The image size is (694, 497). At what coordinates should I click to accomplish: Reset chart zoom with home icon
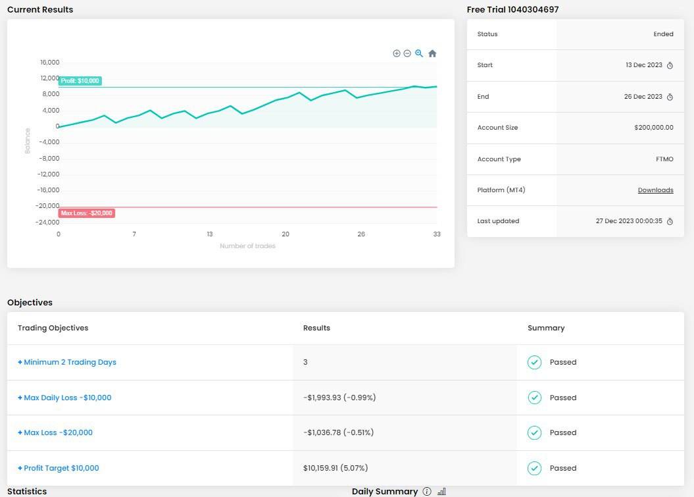point(432,54)
